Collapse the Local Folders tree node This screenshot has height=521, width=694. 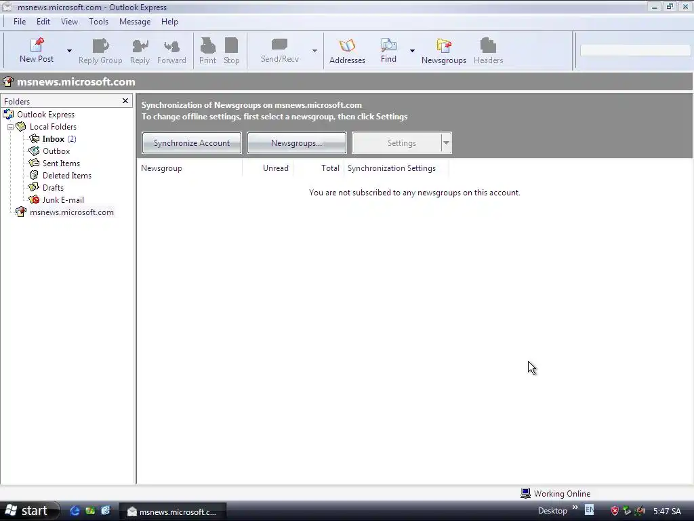pyautogui.click(x=10, y=127)
